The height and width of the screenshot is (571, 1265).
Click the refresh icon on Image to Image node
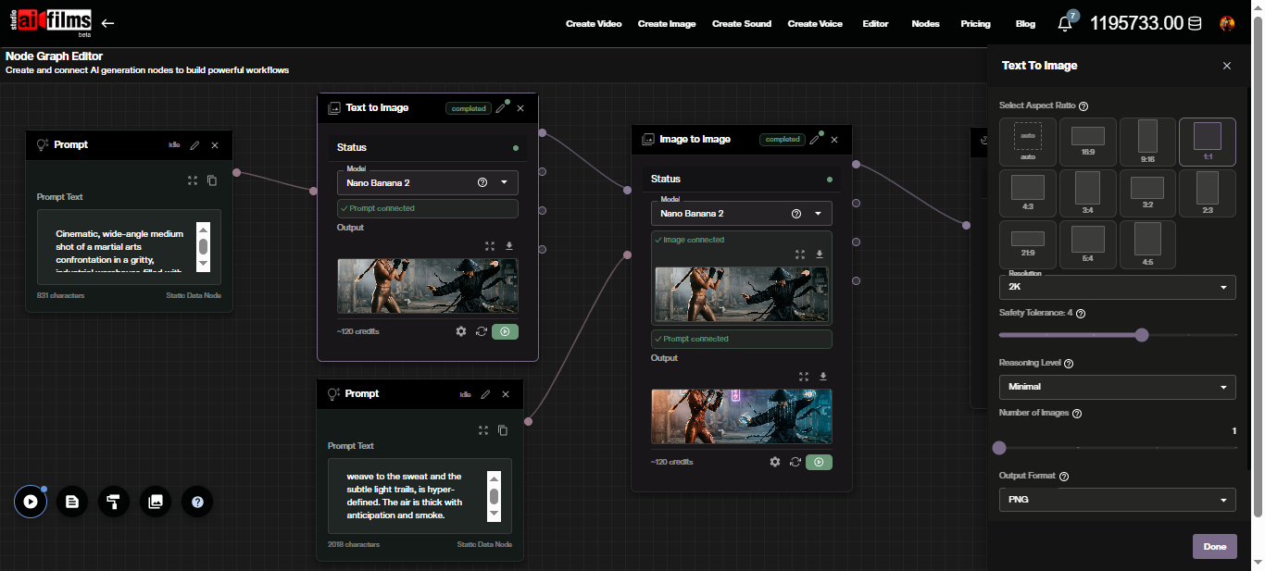click(x=795, y=462)
